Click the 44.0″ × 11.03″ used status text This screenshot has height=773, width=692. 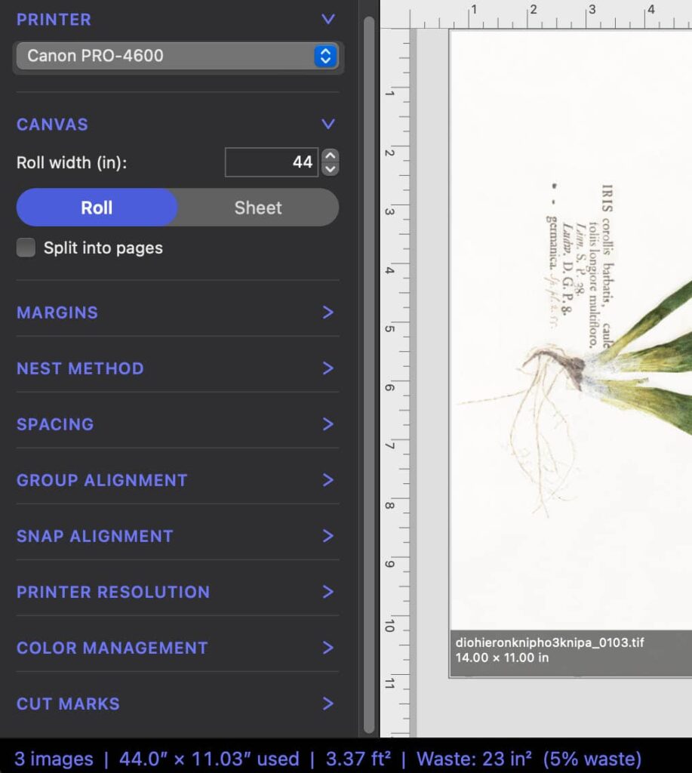pyautogui.click(x=209, y=759)
